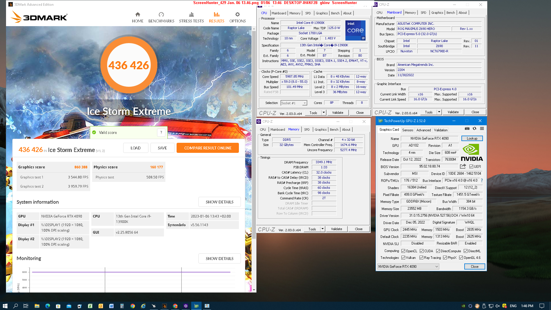Viewport: 551px width, 310px height.
Task: Click the GPU-Z refresh icon
Action: pos(474,128)
